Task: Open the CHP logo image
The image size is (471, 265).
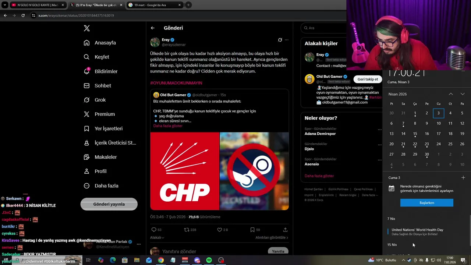Action: tap(185, 171)
